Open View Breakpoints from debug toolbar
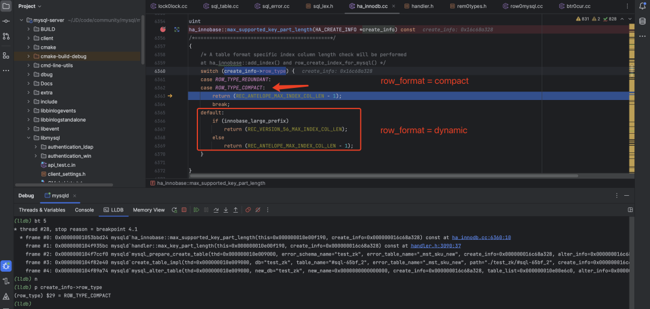This screenshot has height=309, width=650. click(247, 210)
